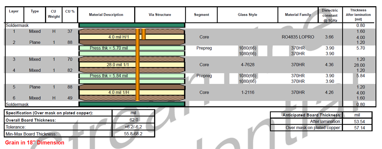Click the Via Structure header
The height and width of the screenshot is (149, 382).
tap(160, 15)
